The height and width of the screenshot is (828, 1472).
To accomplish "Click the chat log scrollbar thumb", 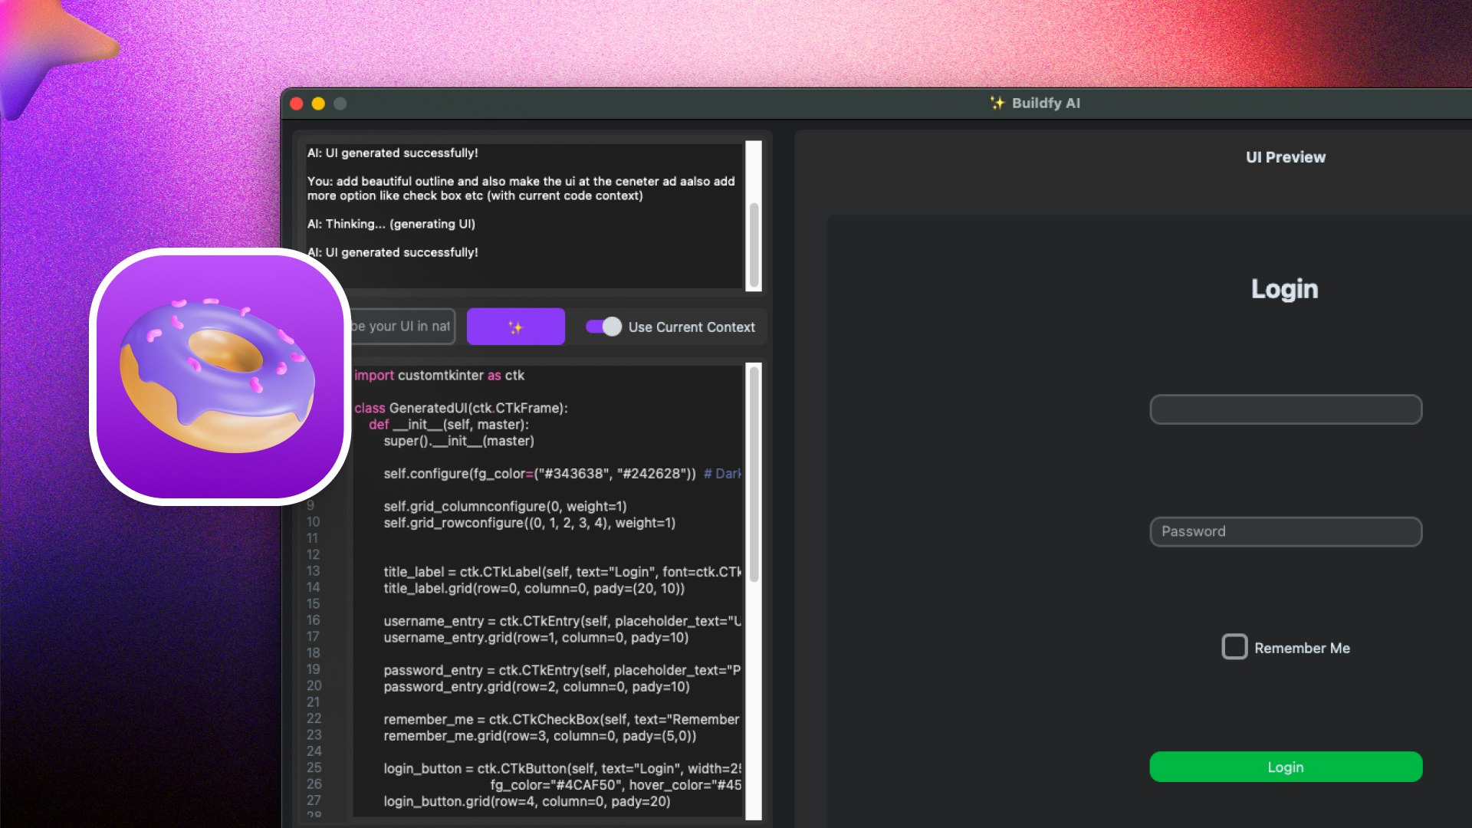I will click(x=754, y=245).
